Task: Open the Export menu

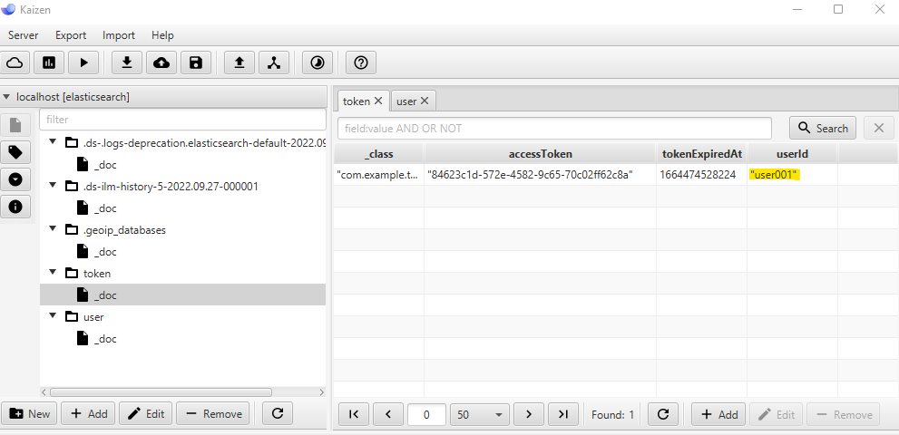Action: coord(71,35)
